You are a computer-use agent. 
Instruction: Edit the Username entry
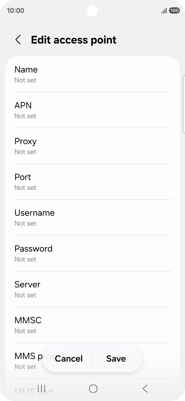pyautogui.click(x=92, y=218)
